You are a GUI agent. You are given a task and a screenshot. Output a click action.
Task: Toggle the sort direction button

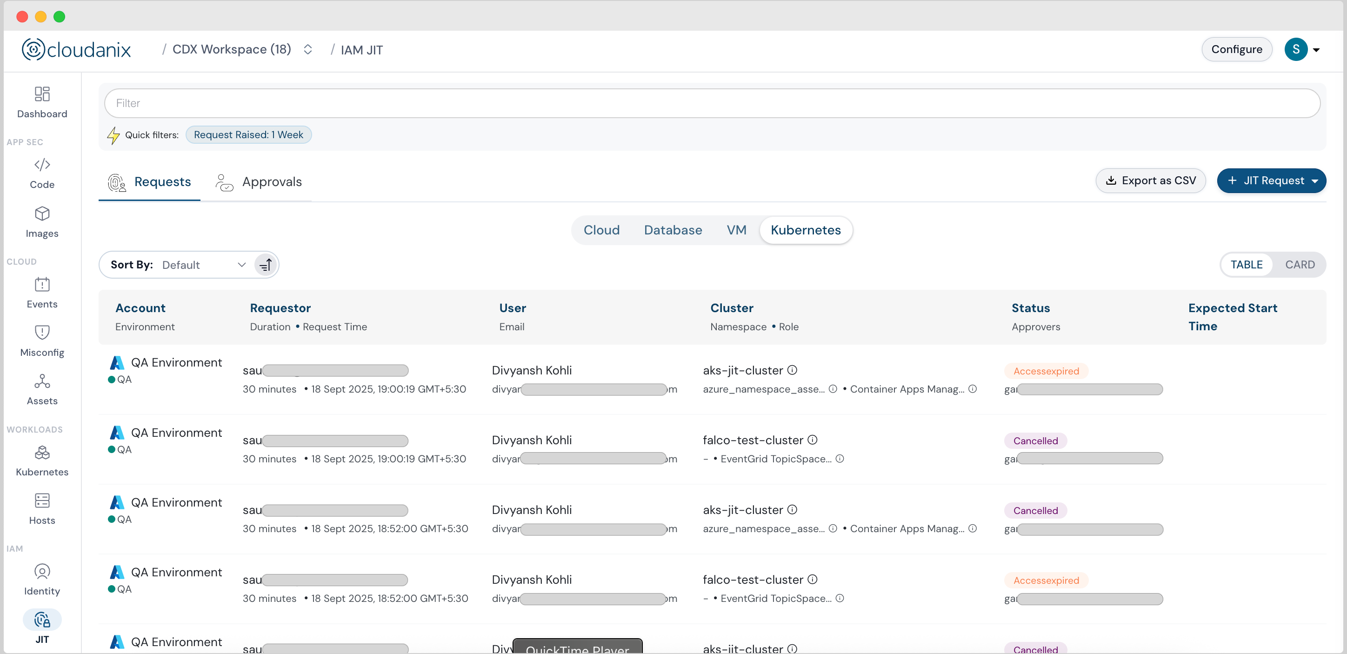click(266, 265)
